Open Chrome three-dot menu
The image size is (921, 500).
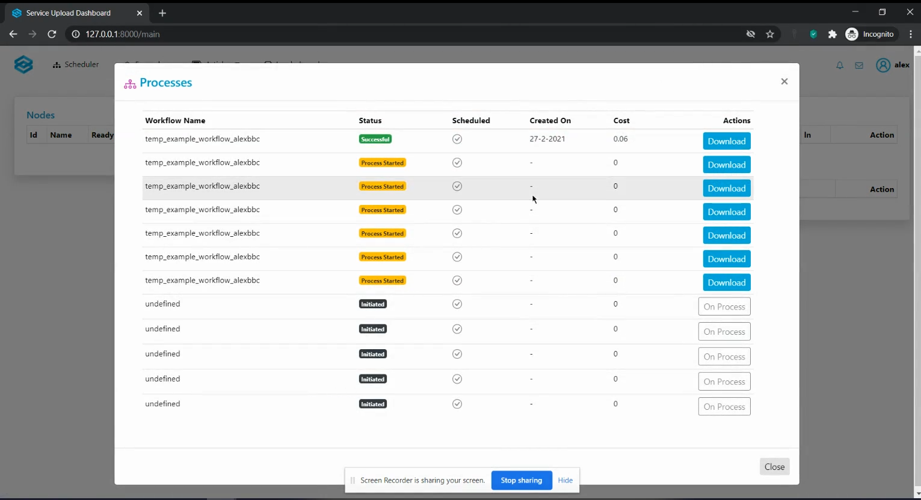pyautogui.click(x=911, y=34)
